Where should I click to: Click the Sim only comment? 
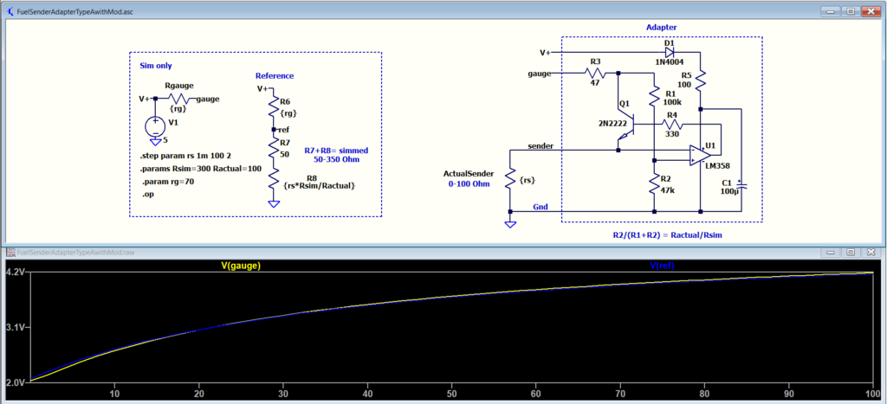coord(156,66)
